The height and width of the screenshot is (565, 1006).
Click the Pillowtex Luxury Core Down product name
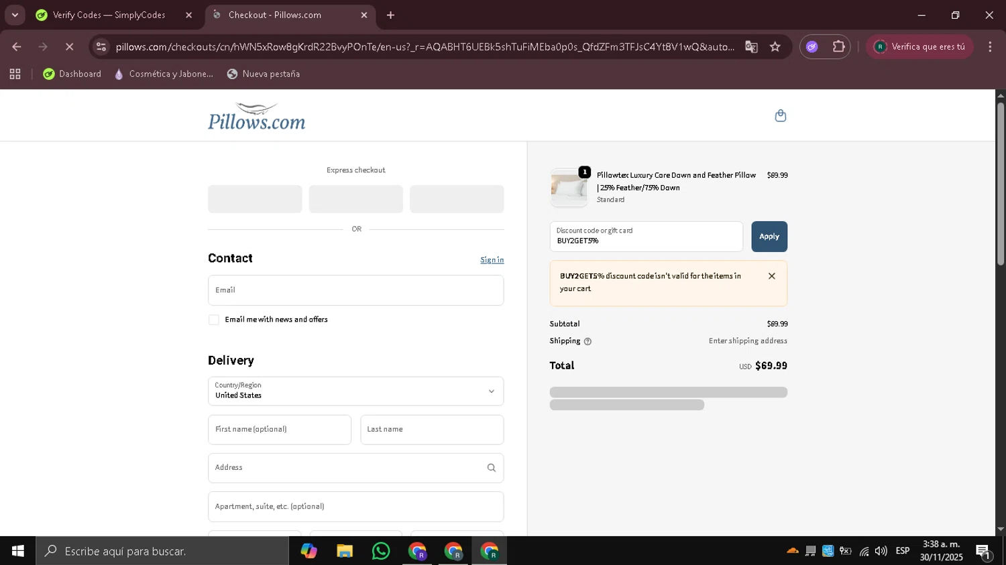point(676,182)
